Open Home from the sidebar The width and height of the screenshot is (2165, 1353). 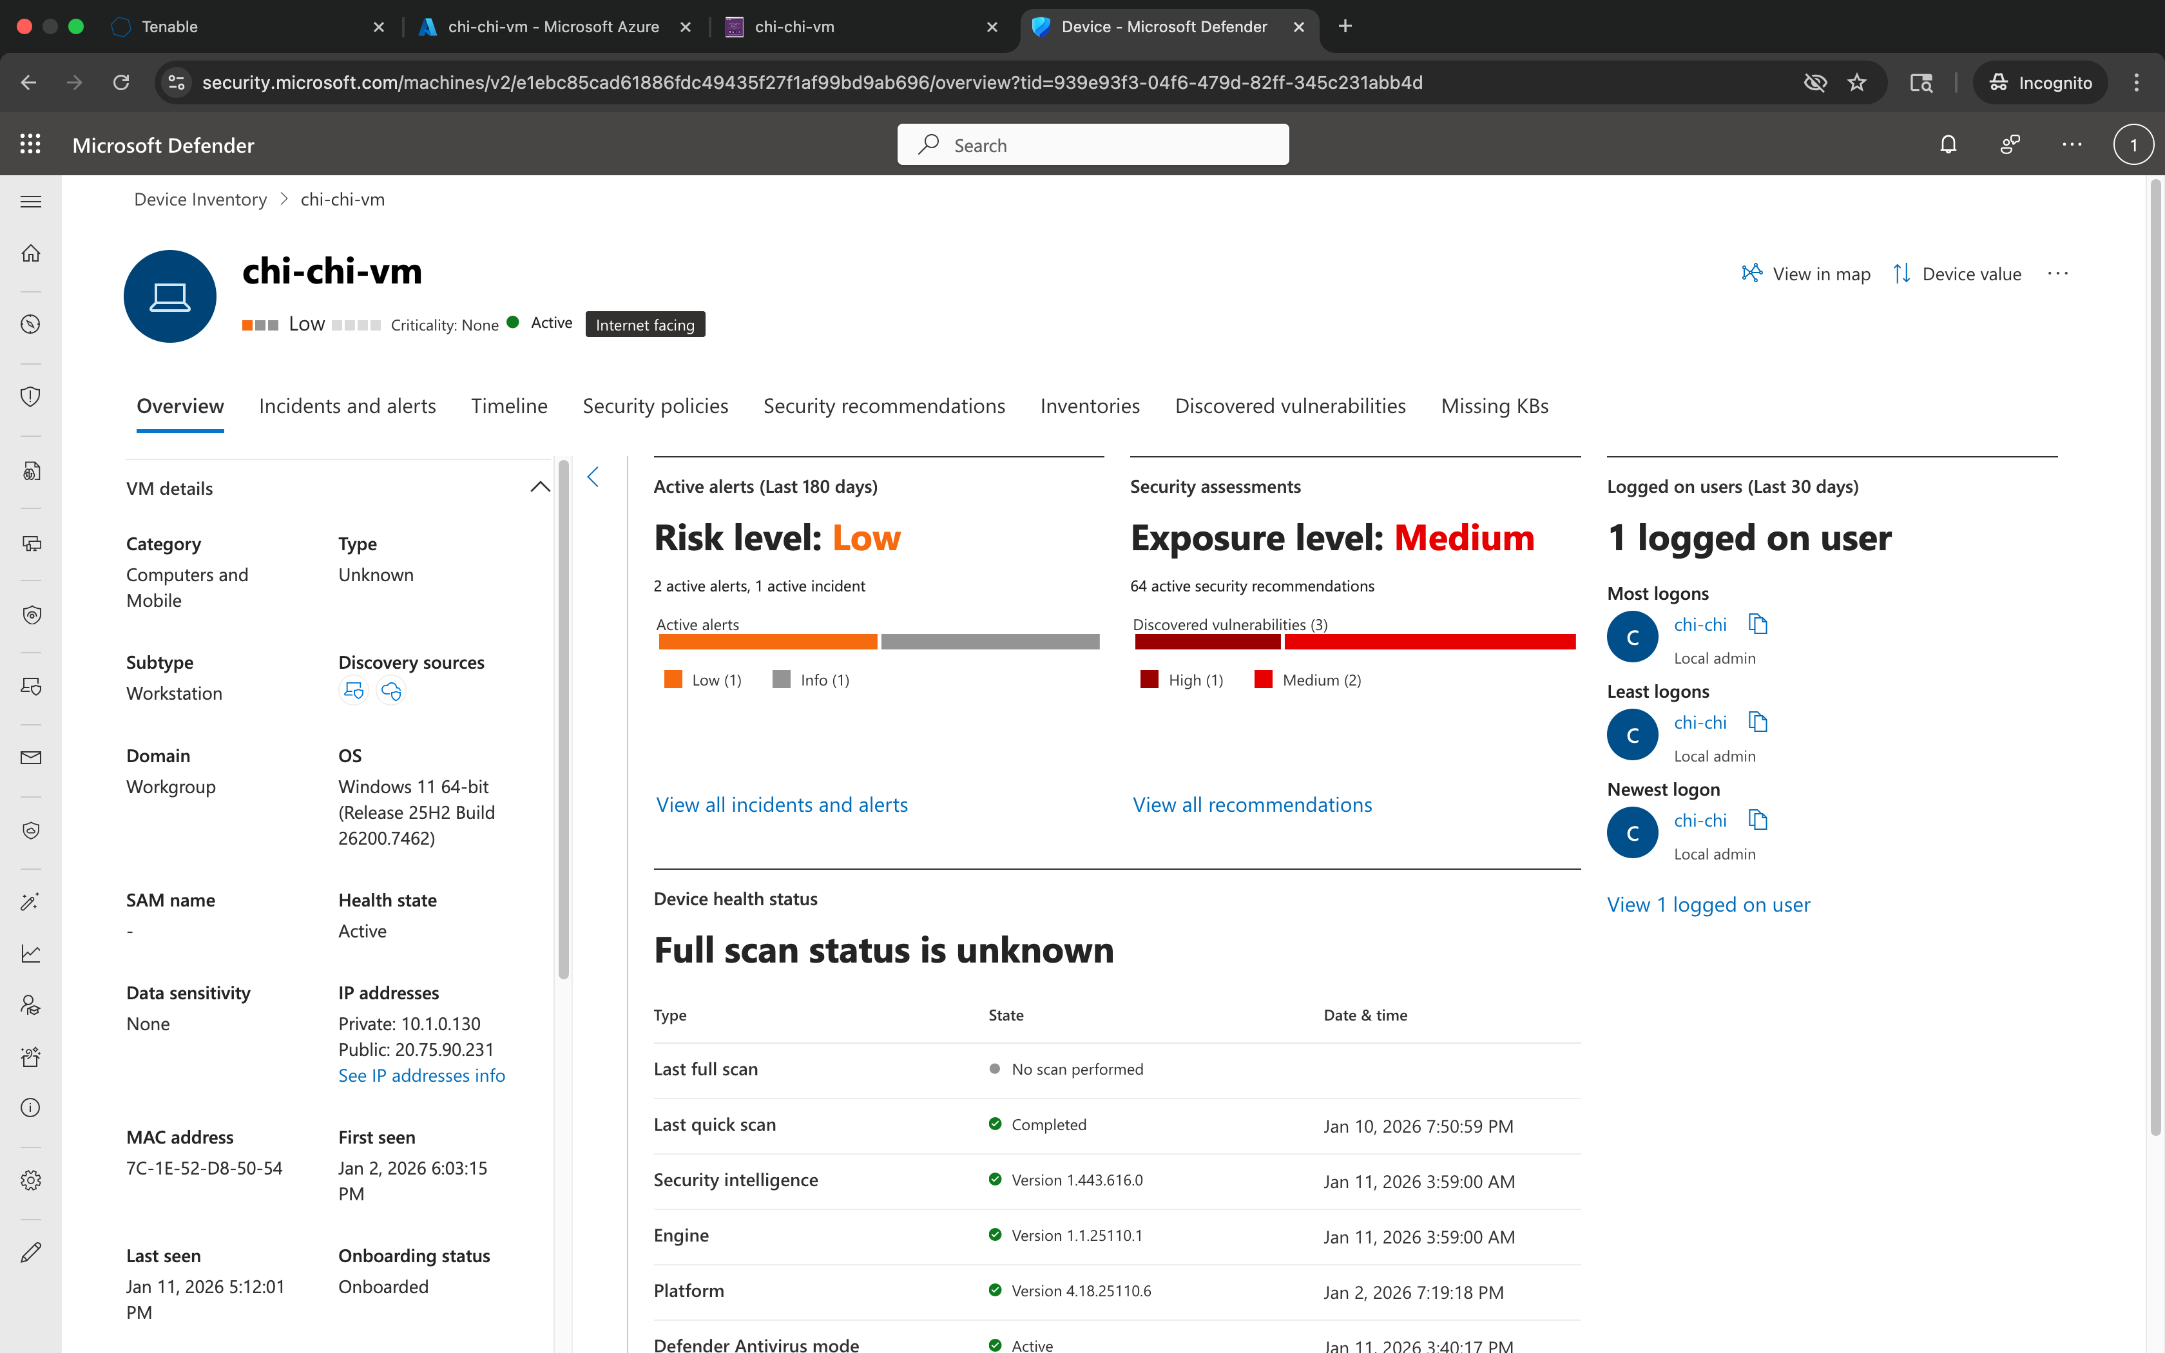[x=30, y=253]
